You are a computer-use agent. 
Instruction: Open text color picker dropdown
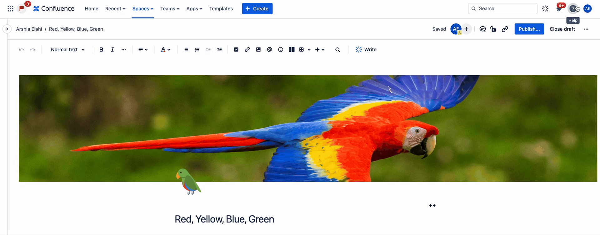click(166, 49)
